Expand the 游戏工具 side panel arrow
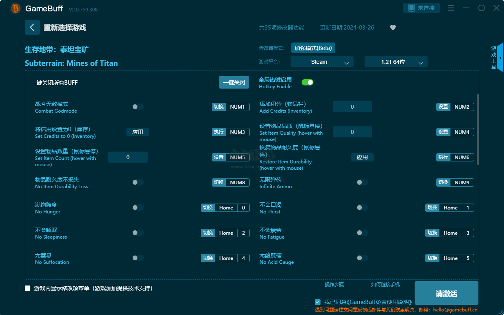The width and height of the screenshot is (504, 315). coord(500,57)
